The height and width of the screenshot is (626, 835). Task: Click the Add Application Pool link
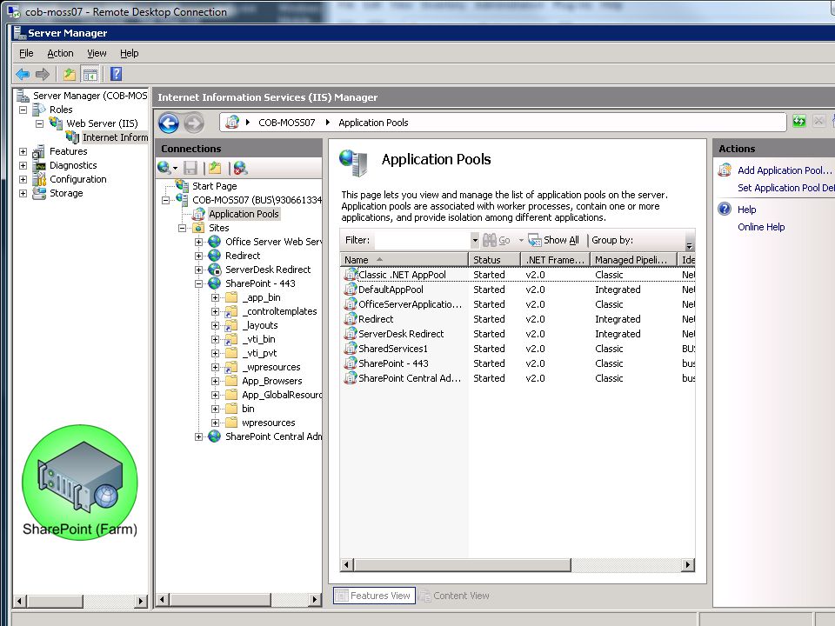click(784, 170)
